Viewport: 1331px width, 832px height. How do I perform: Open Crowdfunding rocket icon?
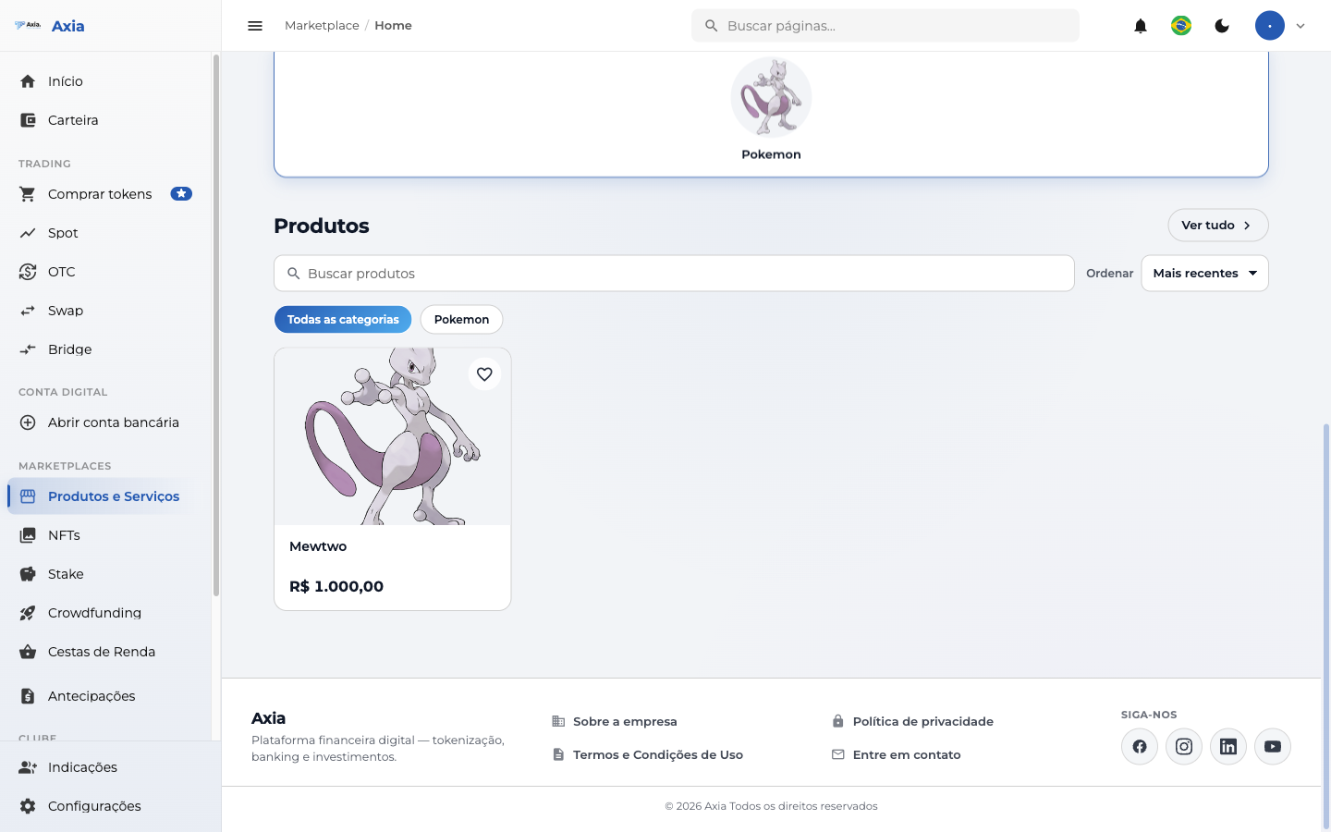[x=28, y=613]
